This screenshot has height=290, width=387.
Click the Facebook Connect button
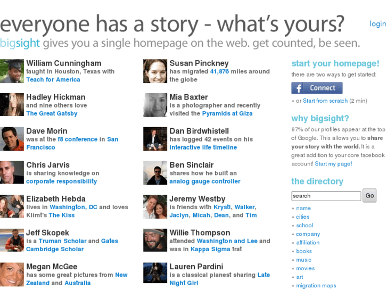(x=317, y=88)
